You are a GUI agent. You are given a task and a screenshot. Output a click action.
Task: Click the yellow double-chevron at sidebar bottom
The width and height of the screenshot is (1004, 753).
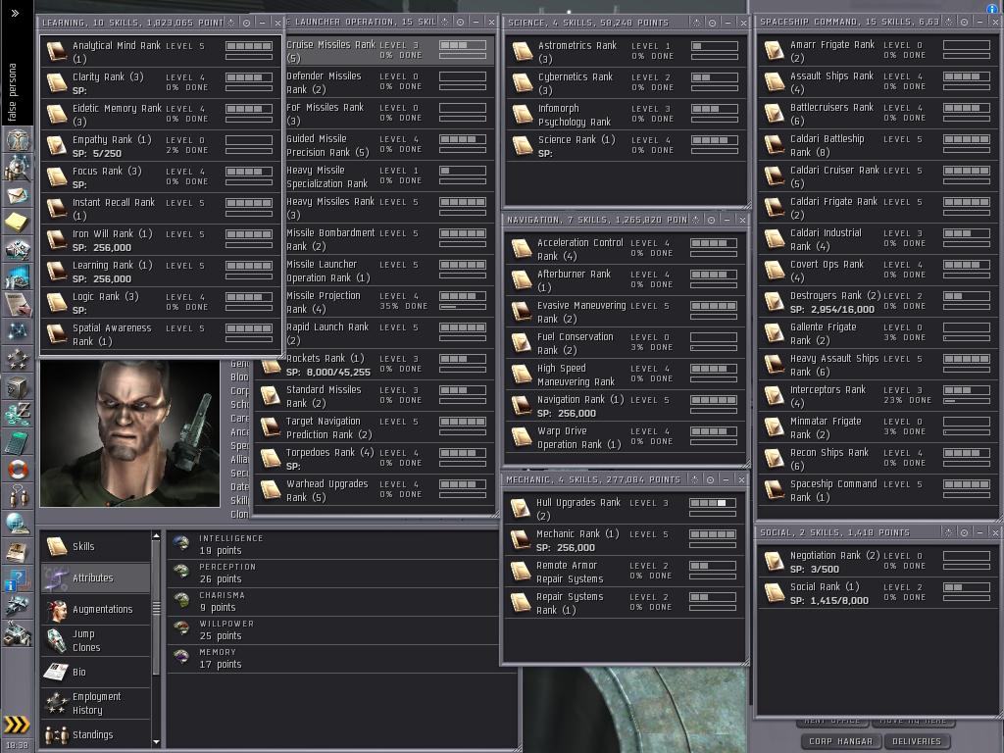[x=17, y=725]
